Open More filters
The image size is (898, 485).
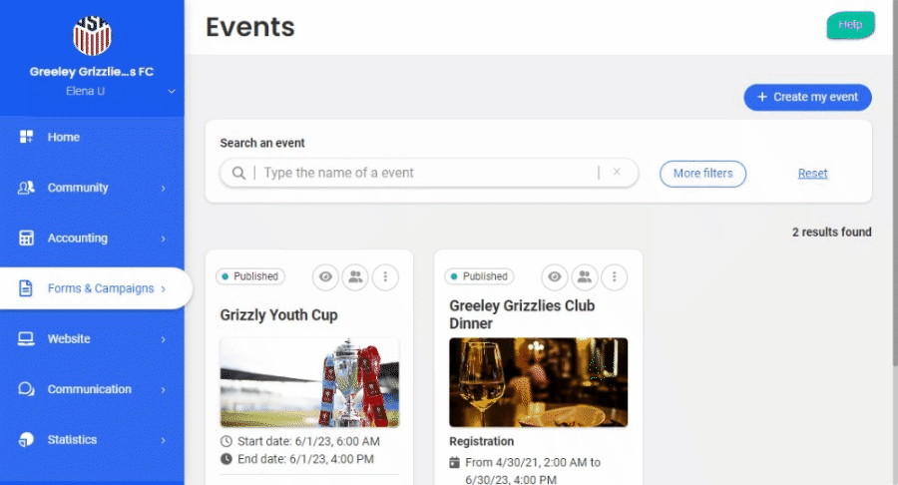click(x=702, y=173)
